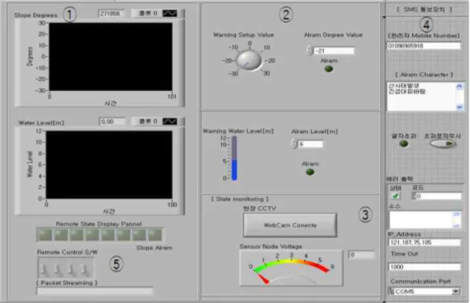Click the Alram Character text box
The image size is (470, 303).
[x=421, y=96]
